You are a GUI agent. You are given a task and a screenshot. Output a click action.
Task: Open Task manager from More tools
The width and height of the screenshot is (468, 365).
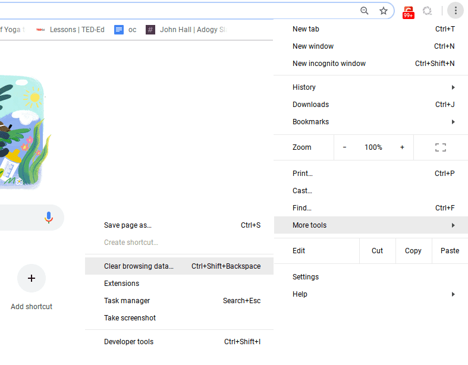pyautogui.click(x=179, y=301)
